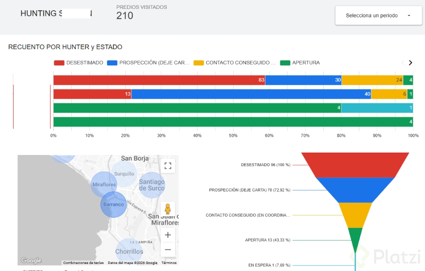Open Google logo link on map
This screenshot has width=425, height=271.
coord(31,260)
